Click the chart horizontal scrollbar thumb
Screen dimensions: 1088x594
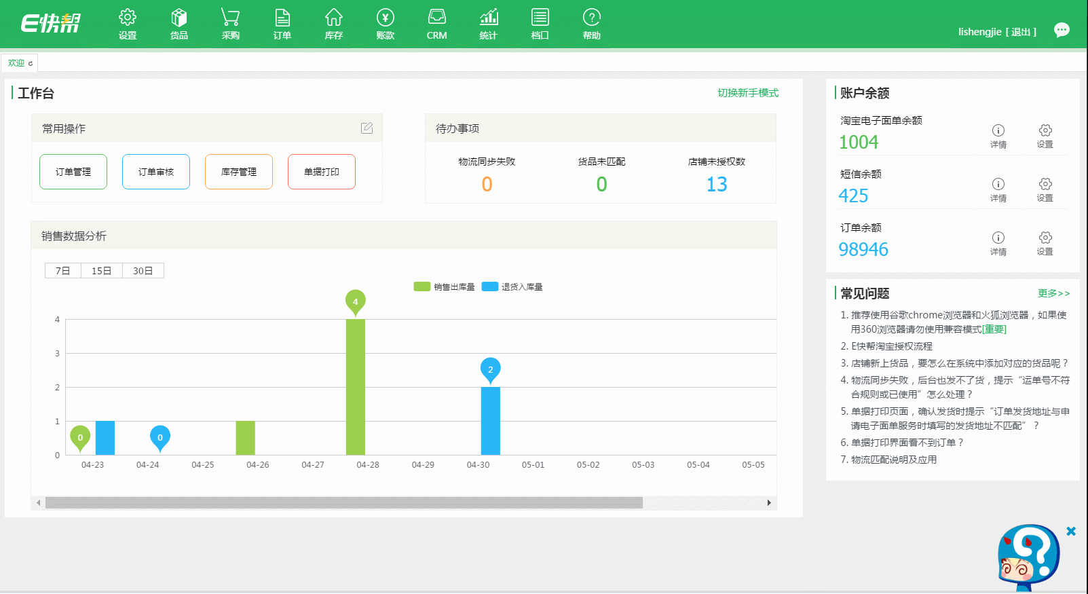[344, 503]
